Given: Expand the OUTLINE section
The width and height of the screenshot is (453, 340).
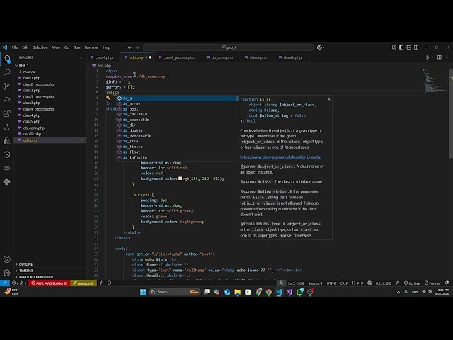Looking at the screenshot, I should pos(25,264).
